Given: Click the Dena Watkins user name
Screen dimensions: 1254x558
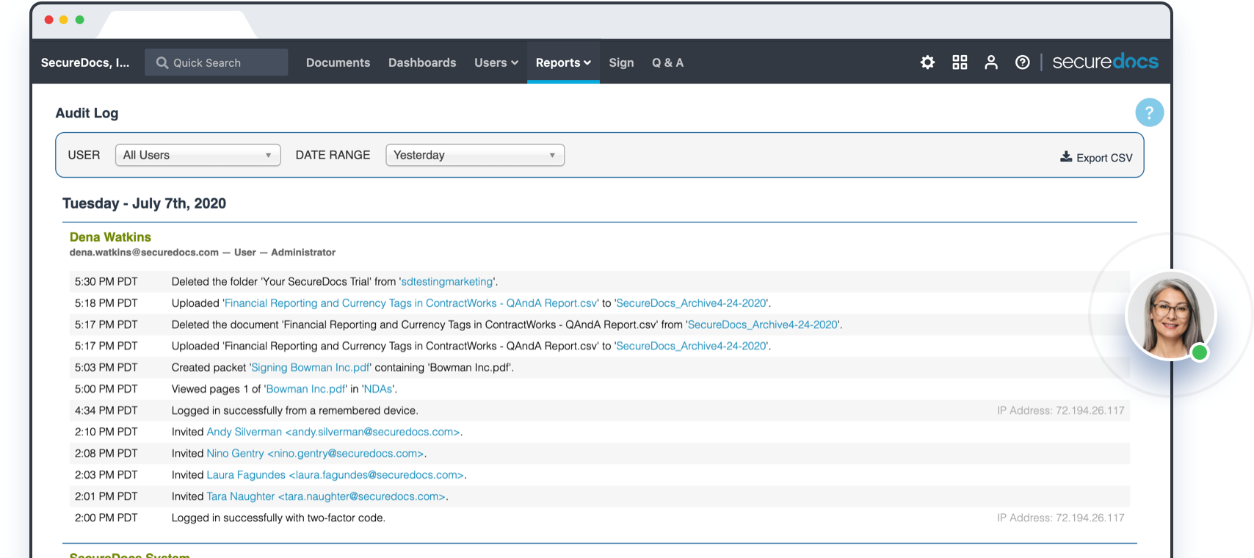Looking at the screenshot, I should [x=110, y=237].
